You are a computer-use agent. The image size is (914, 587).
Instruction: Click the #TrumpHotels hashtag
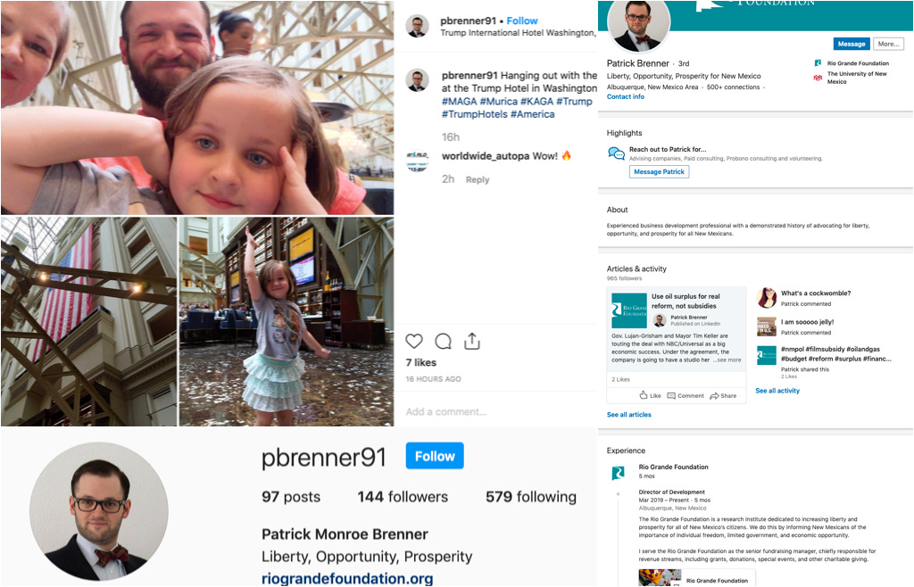pyautogui.click(x=475, y=114)
